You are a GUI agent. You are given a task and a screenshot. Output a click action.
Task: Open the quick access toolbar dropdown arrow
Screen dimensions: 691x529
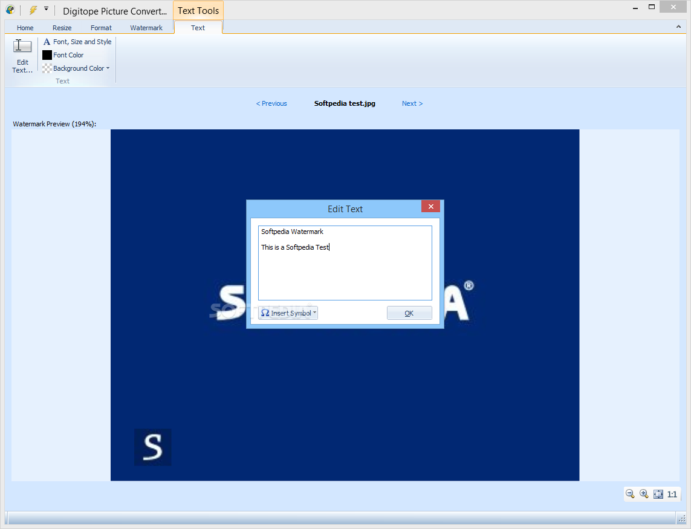click(46, 9)
